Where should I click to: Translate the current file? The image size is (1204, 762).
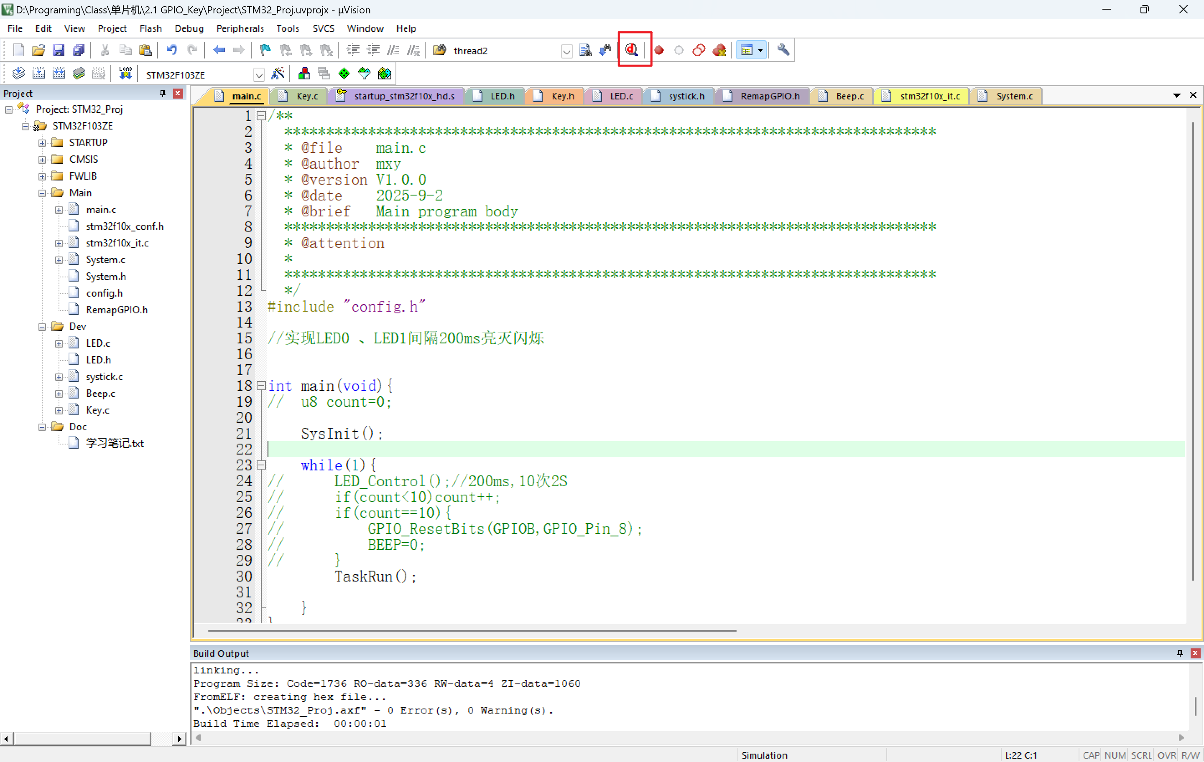tap(18, 74)
